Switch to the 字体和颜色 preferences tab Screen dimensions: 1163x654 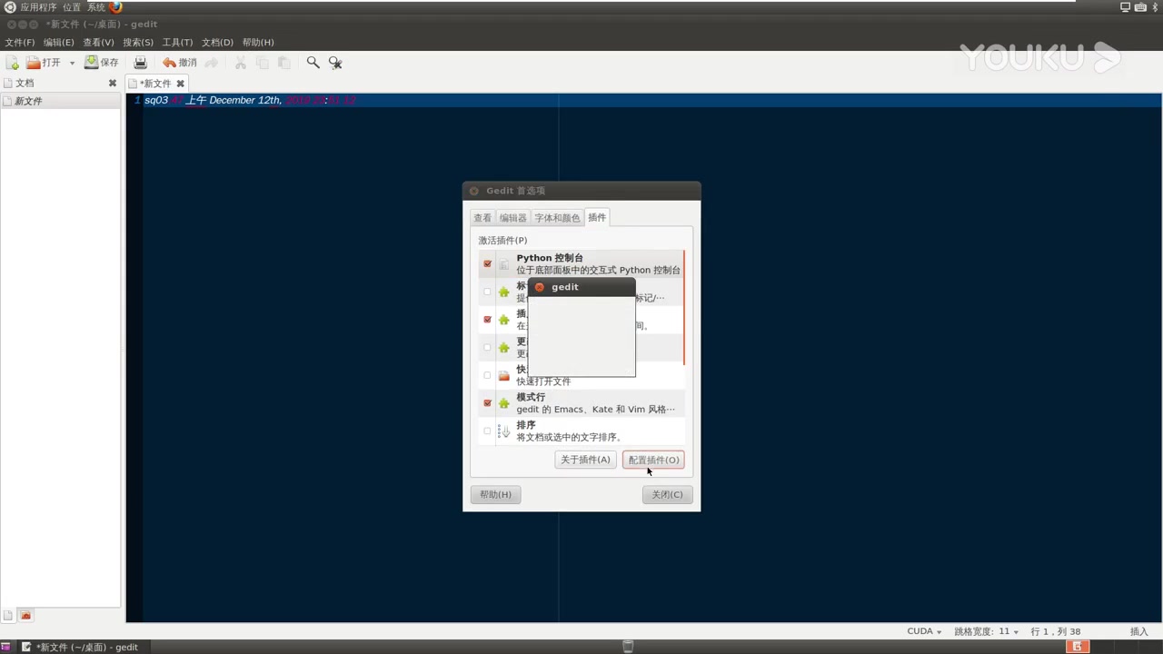point(557,217)
